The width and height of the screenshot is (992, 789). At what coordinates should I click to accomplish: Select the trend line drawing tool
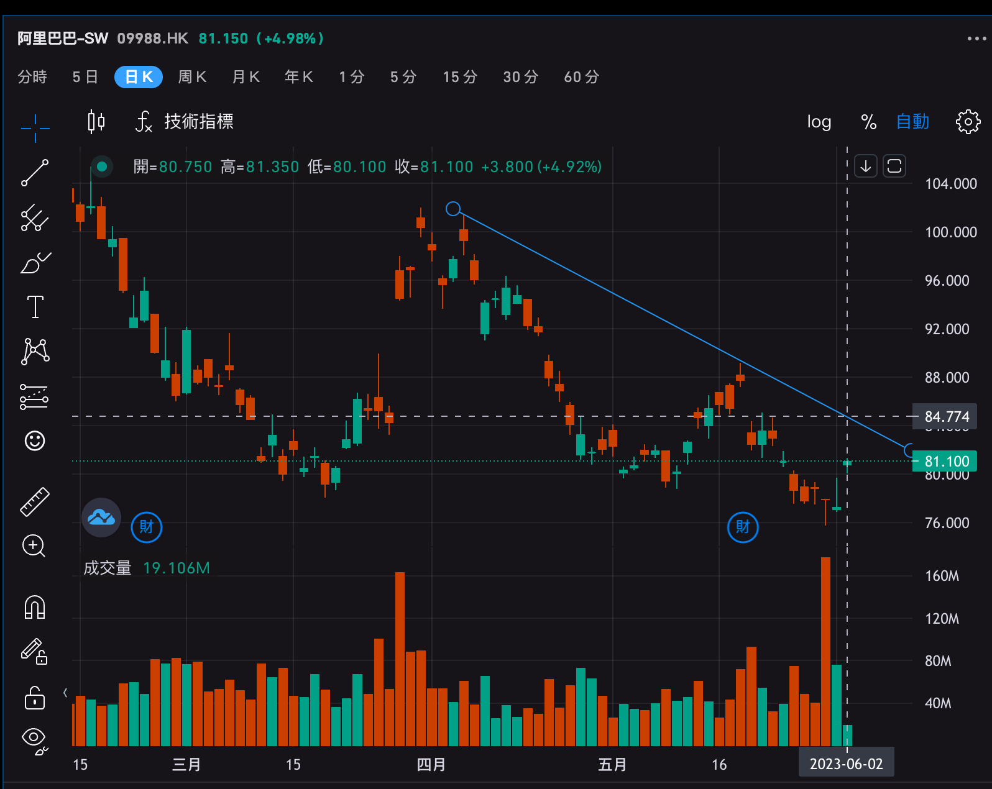tap(35, 173)
